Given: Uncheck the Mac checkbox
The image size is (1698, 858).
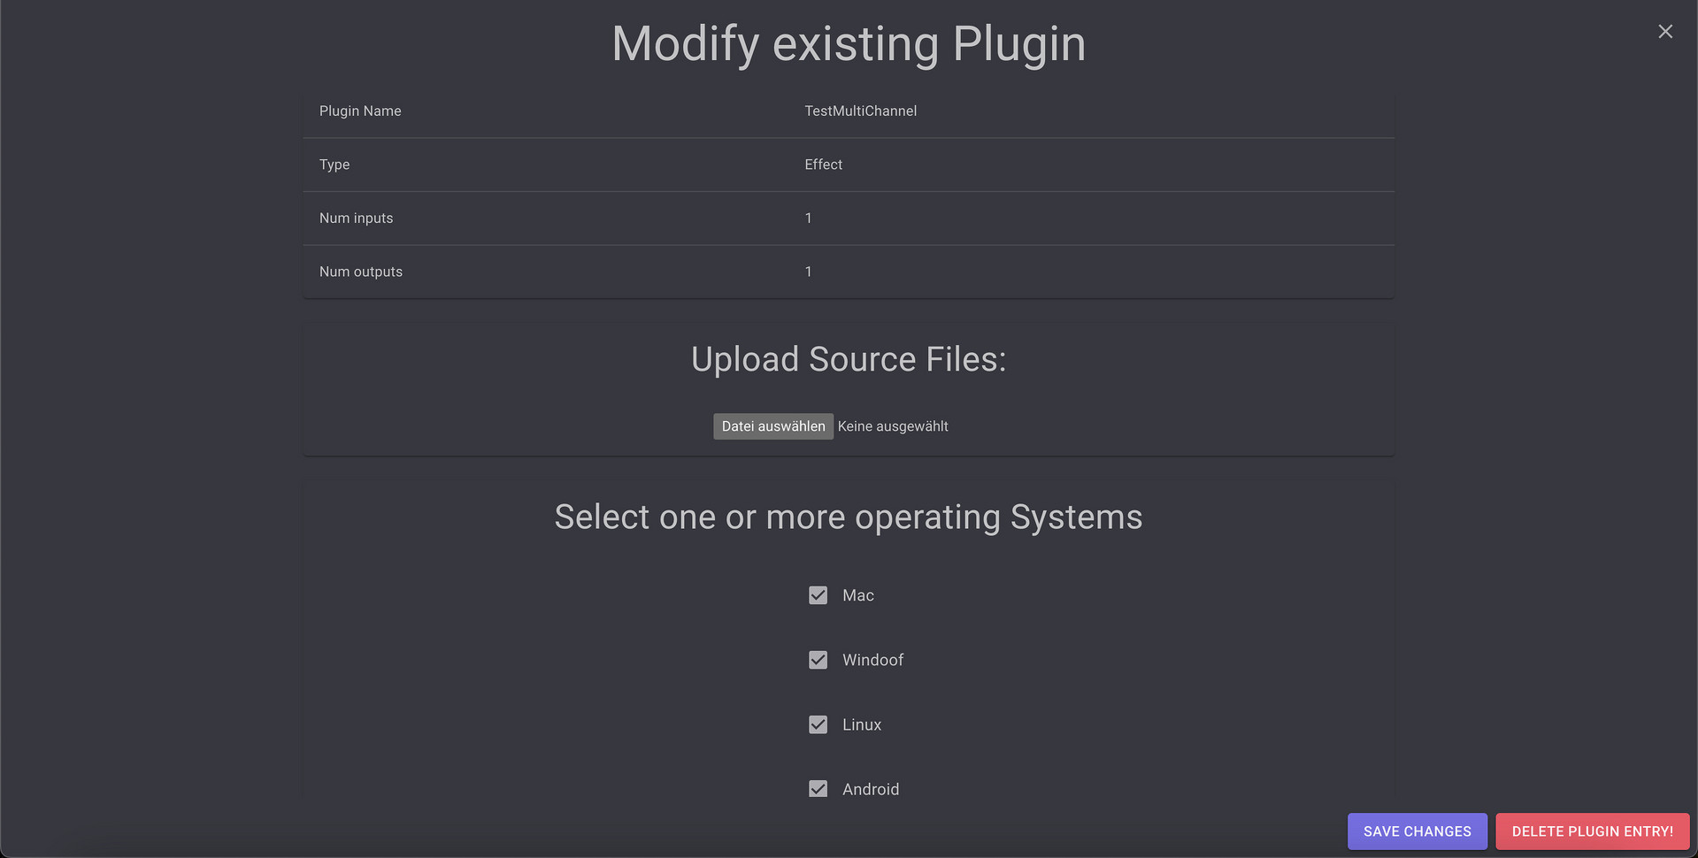Looking at the screenshot, I should pyautogui.click(x=818, y=595).
